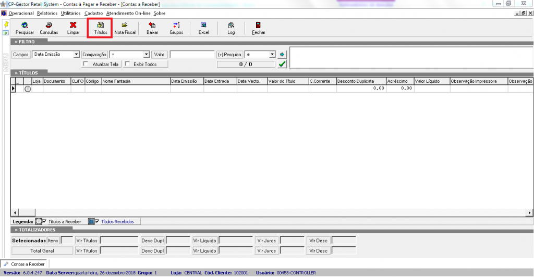534x277 pixels.
Task: Click the Data Emissão column header
Action: pos(187,81)
